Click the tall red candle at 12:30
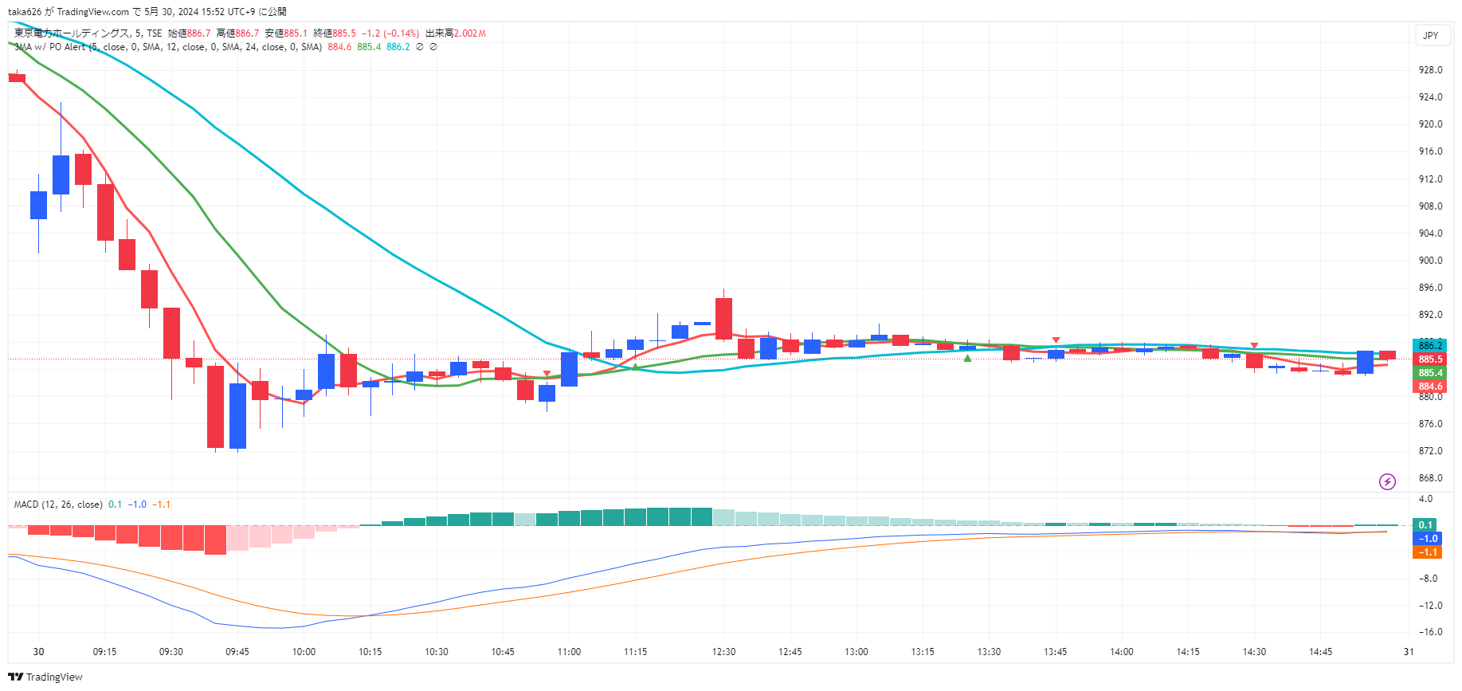This screenshot has height=691, width=1462. tap(723, 318)
